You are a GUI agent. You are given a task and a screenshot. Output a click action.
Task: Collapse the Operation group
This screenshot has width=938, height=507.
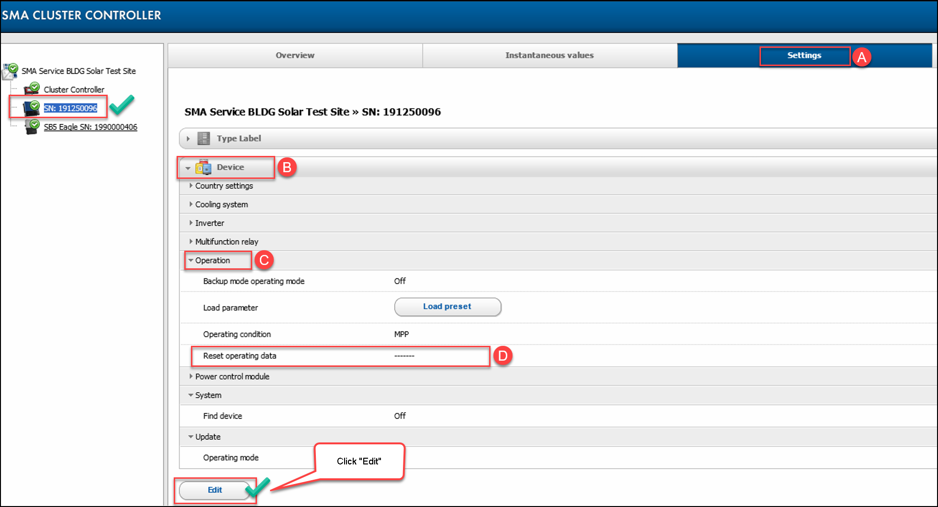(x=191, y=260)
